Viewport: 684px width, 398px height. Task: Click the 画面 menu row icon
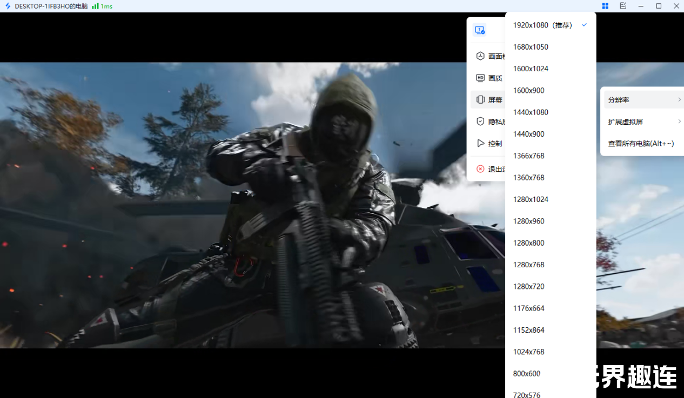click(x=480, y=56)
